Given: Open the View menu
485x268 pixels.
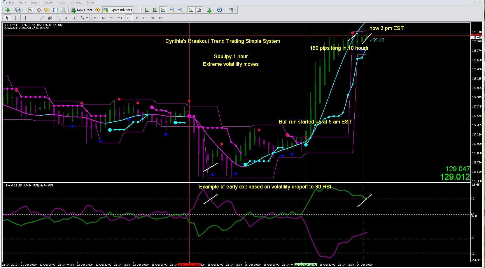Looking at the screenshot, I should tap(22, 3).
